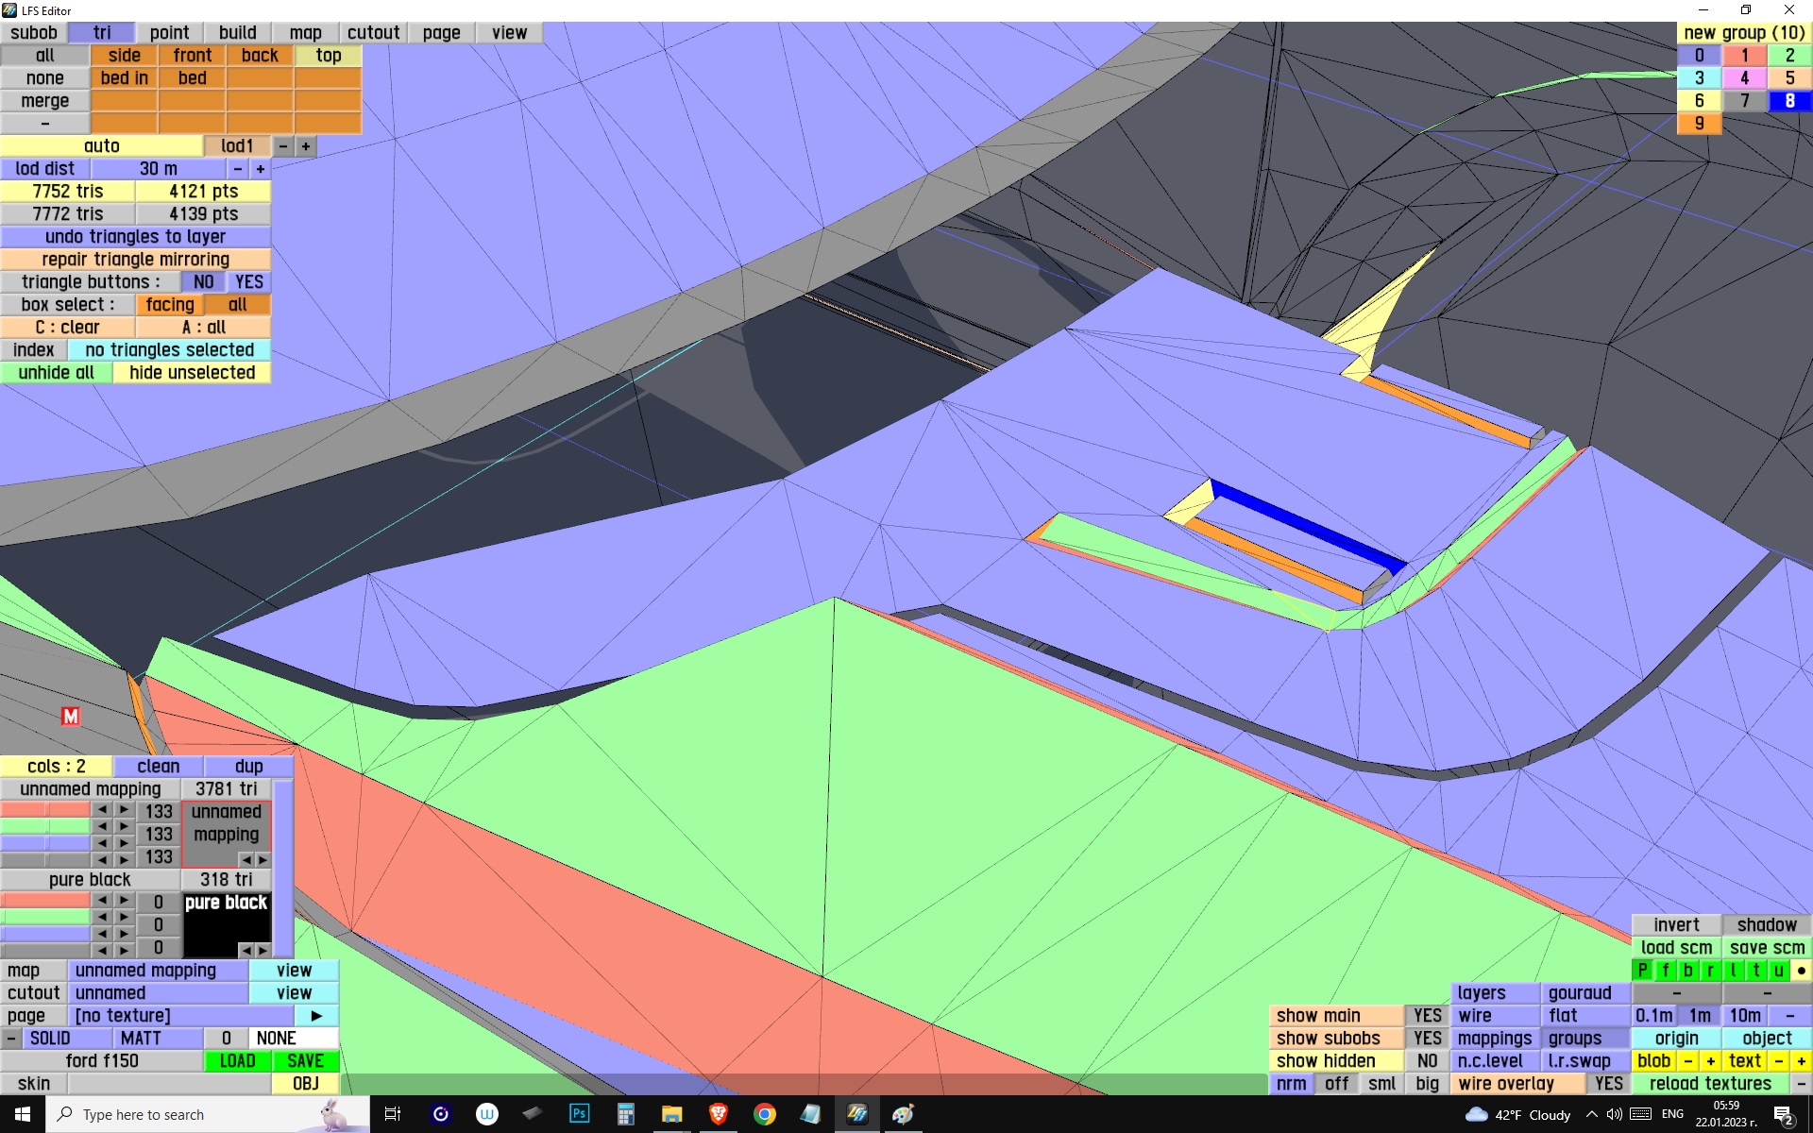
Task: Toggle wire overlay YES button
Action: [1608, 1084]
